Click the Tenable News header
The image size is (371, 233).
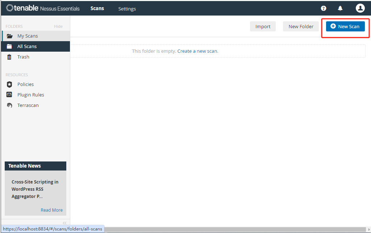[36, 166]
